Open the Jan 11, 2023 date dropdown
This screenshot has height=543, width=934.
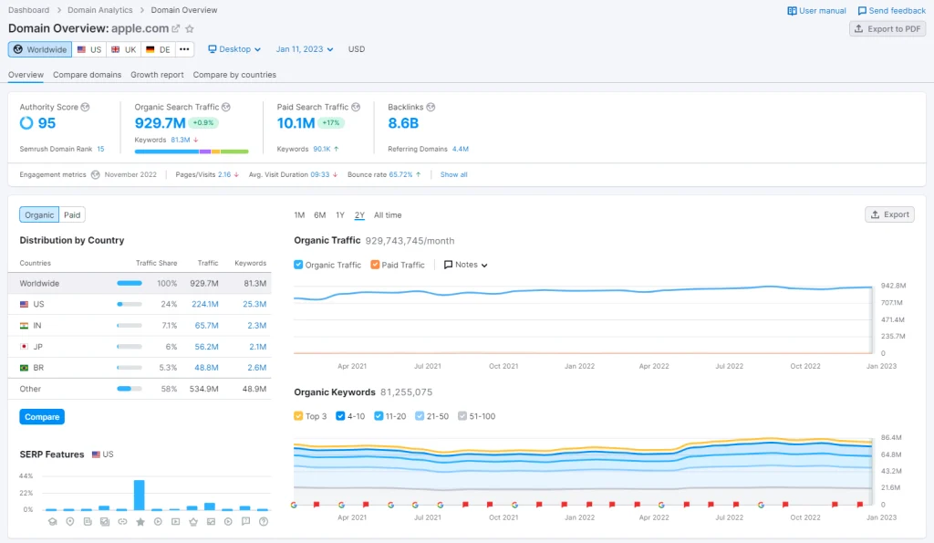point(305,49)
